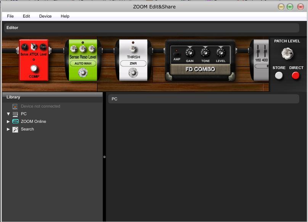The image size is (308, 222).
Task: Open the Device menu
Action: click(45, 16)
